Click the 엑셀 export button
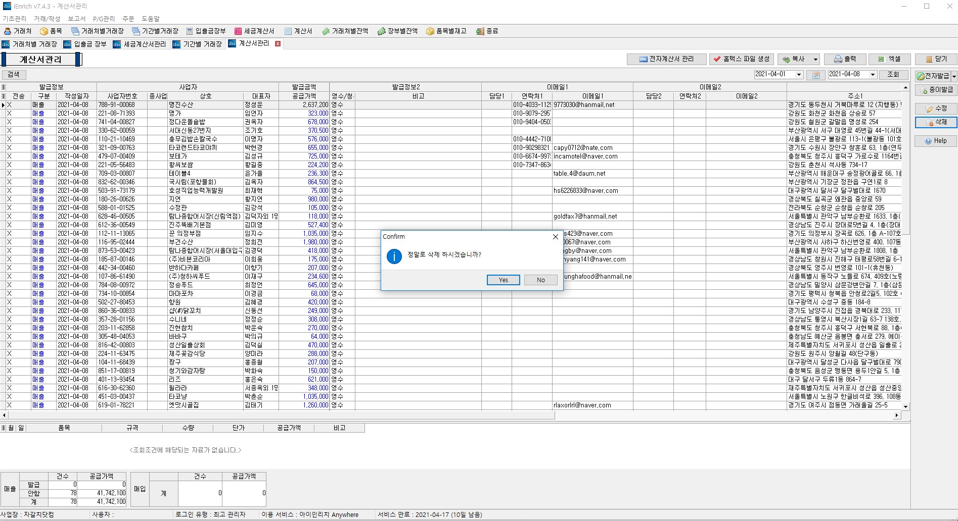The height and width of the screenshot is (521, 958). pos(889,59)
